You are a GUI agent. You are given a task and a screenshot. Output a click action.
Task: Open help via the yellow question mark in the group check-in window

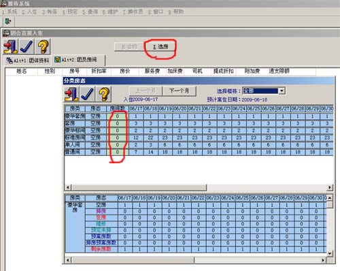tap(43, 46)
